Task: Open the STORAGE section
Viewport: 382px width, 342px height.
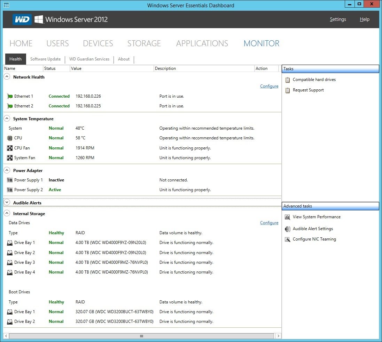Action: (x=144, y=43)
